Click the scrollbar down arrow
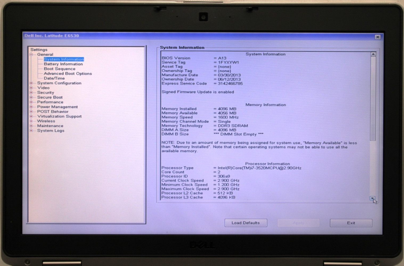This screenshot has height=266, width=404. [x=372, y=198]
